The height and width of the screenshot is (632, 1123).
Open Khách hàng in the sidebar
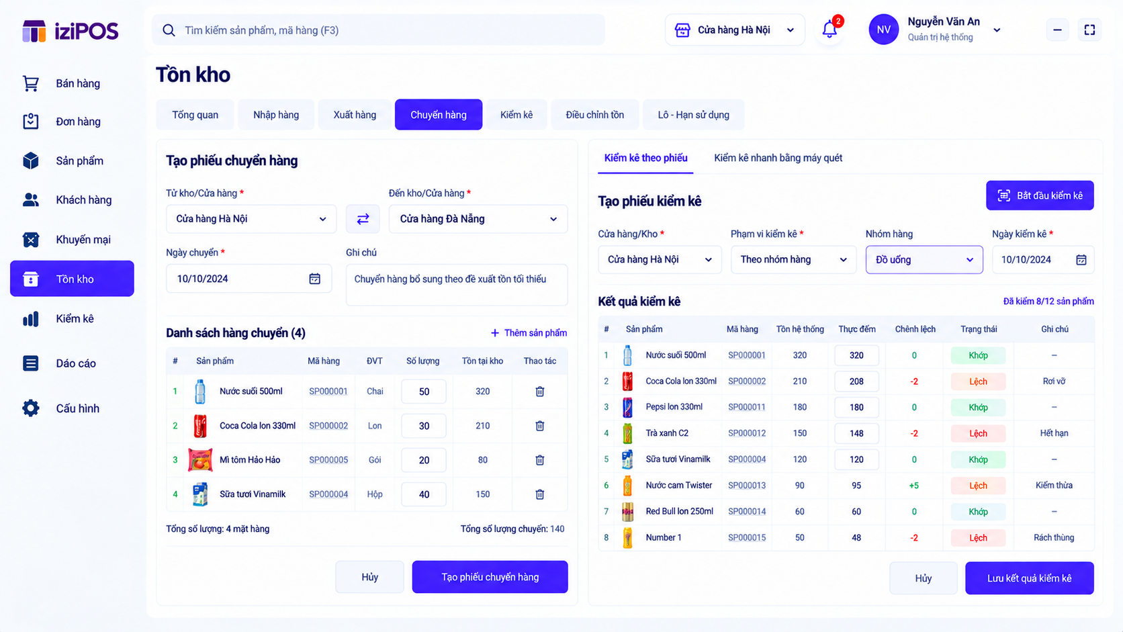click(x=72, y=199)
